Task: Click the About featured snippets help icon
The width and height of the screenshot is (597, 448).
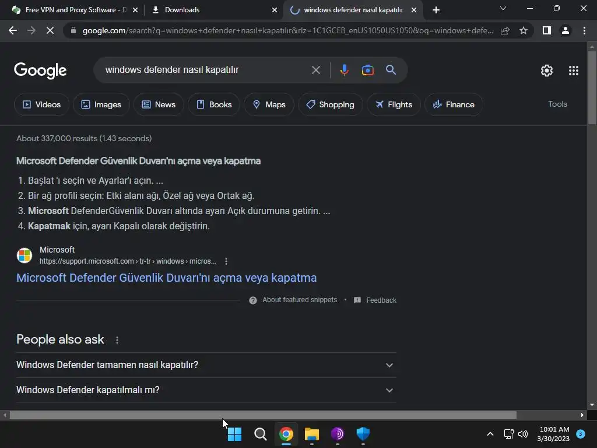Action: (253, 300)
